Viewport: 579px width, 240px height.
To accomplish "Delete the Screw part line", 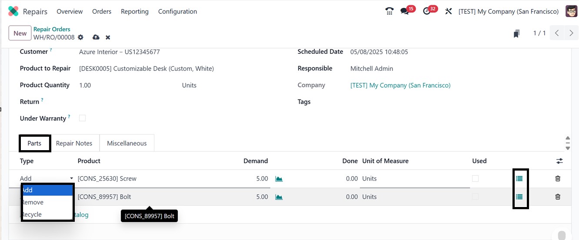I will pyautogui.click(x=558, y=178).
